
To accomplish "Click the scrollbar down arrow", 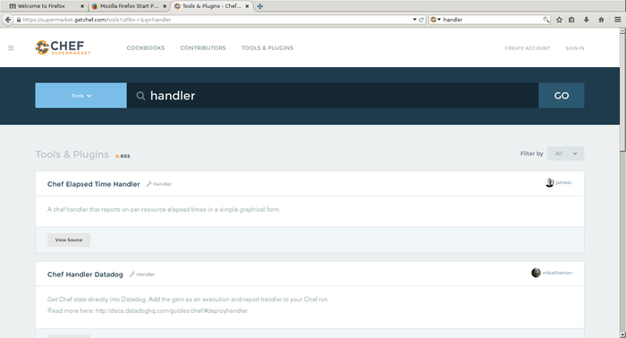I will (622, 334).
